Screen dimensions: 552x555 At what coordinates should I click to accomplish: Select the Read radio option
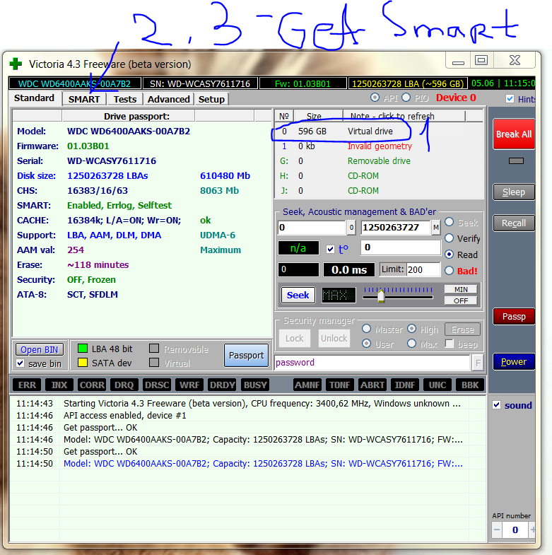coord(449,254)
